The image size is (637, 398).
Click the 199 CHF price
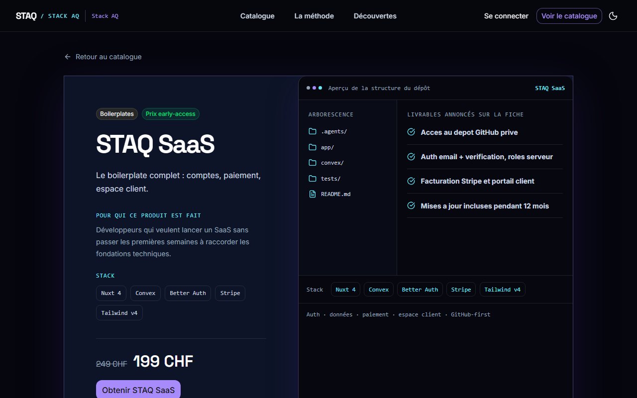click(x=163, y=361)
